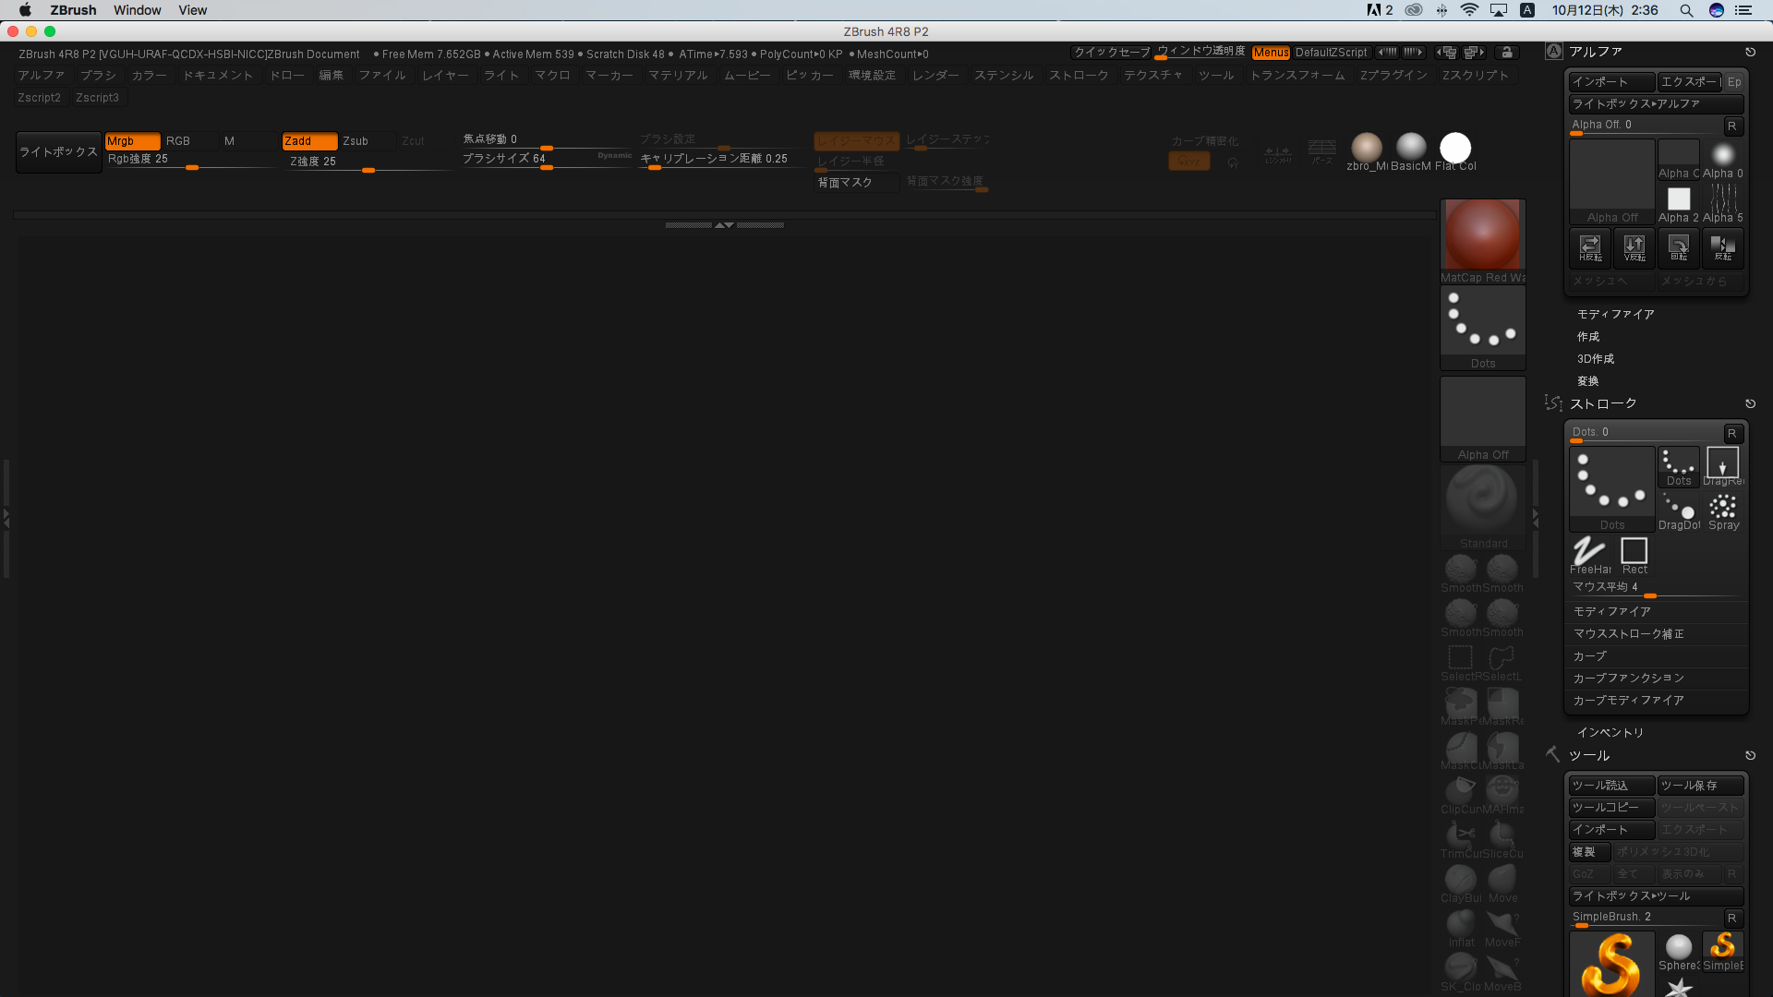
Task: Choose the DragDot stroke icon
Action: tap(1678, 509)
